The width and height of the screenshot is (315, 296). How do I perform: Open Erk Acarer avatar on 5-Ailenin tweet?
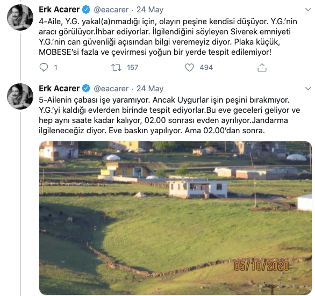point(20,96)
